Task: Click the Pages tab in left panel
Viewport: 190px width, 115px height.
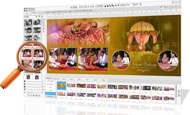Action: click(x=27, y=13)
